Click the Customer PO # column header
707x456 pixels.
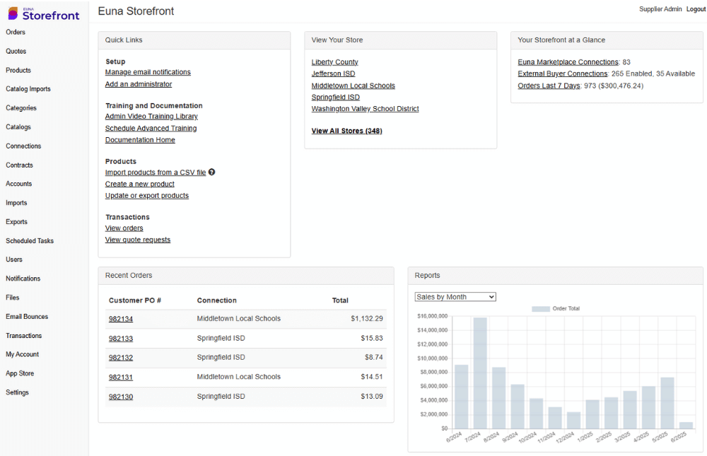tap(135, 300)
